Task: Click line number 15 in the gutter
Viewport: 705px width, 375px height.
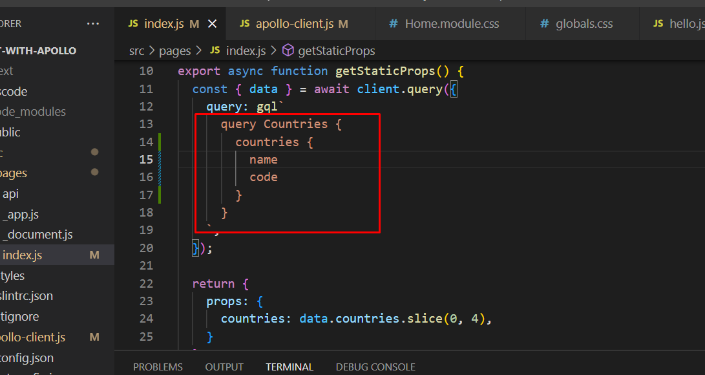Action: pyautogui.click(x=146, y=160)
